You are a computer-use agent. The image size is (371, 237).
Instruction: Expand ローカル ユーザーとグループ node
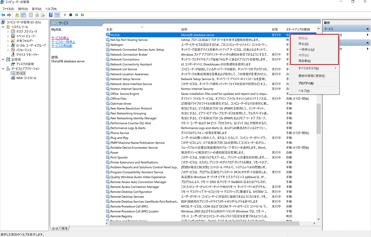(8, 45)
